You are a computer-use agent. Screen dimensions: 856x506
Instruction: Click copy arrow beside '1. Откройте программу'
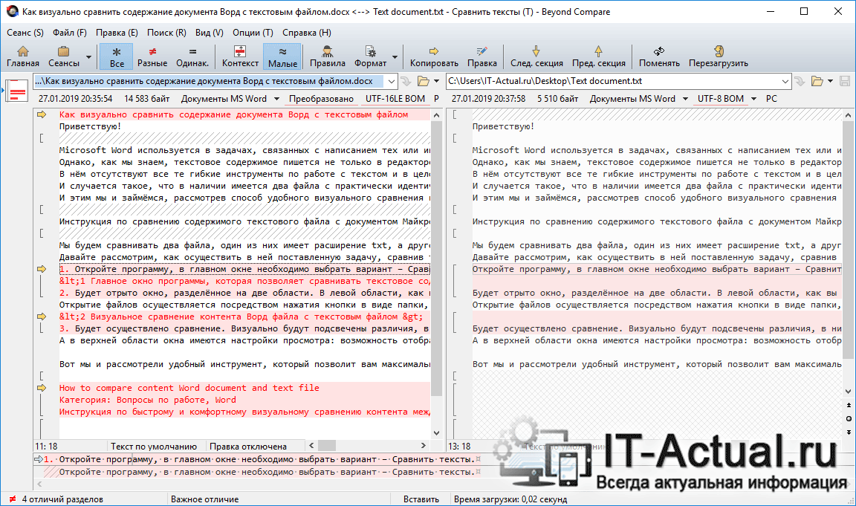(x=42, y=269)
